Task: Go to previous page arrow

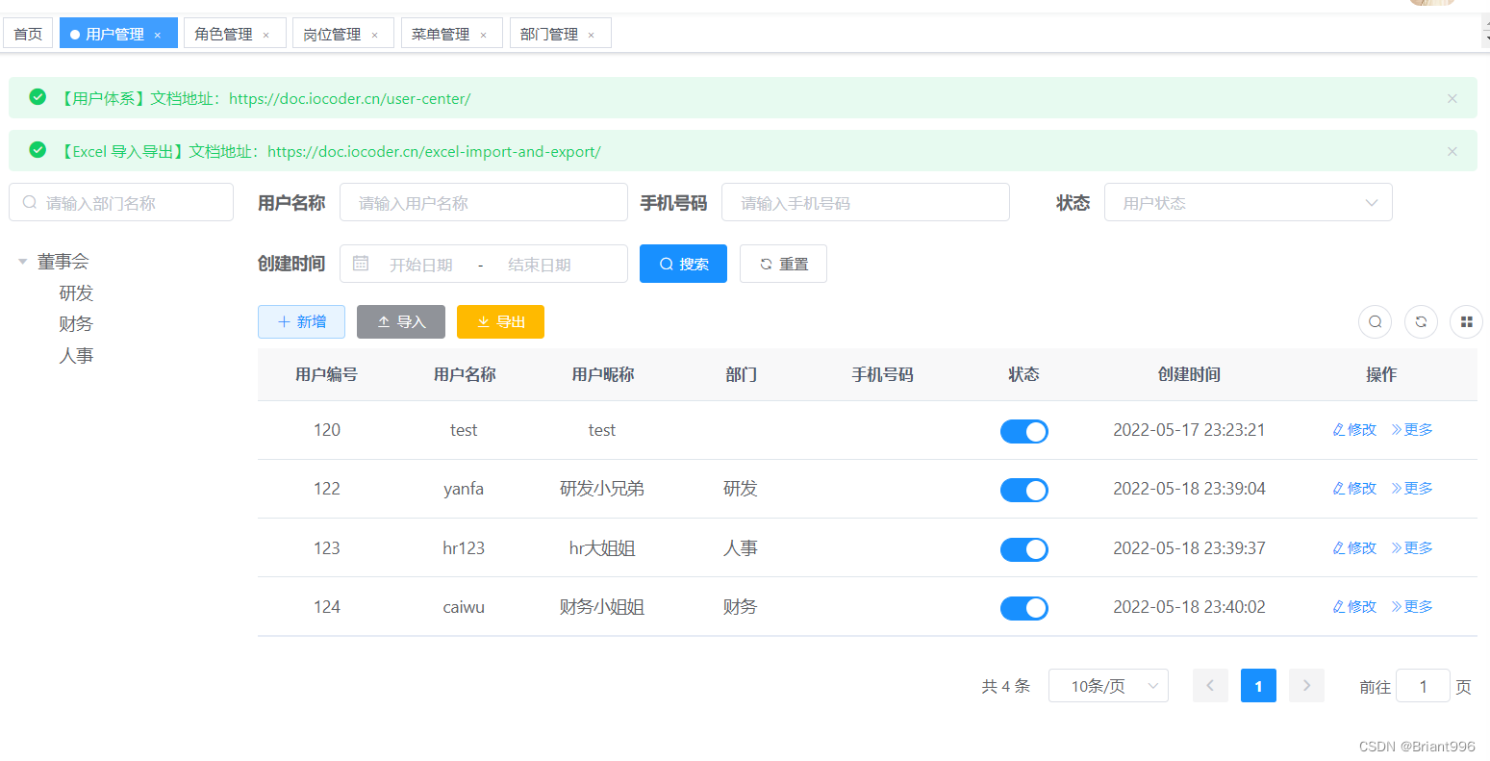Action: (x=1210, y=685)
